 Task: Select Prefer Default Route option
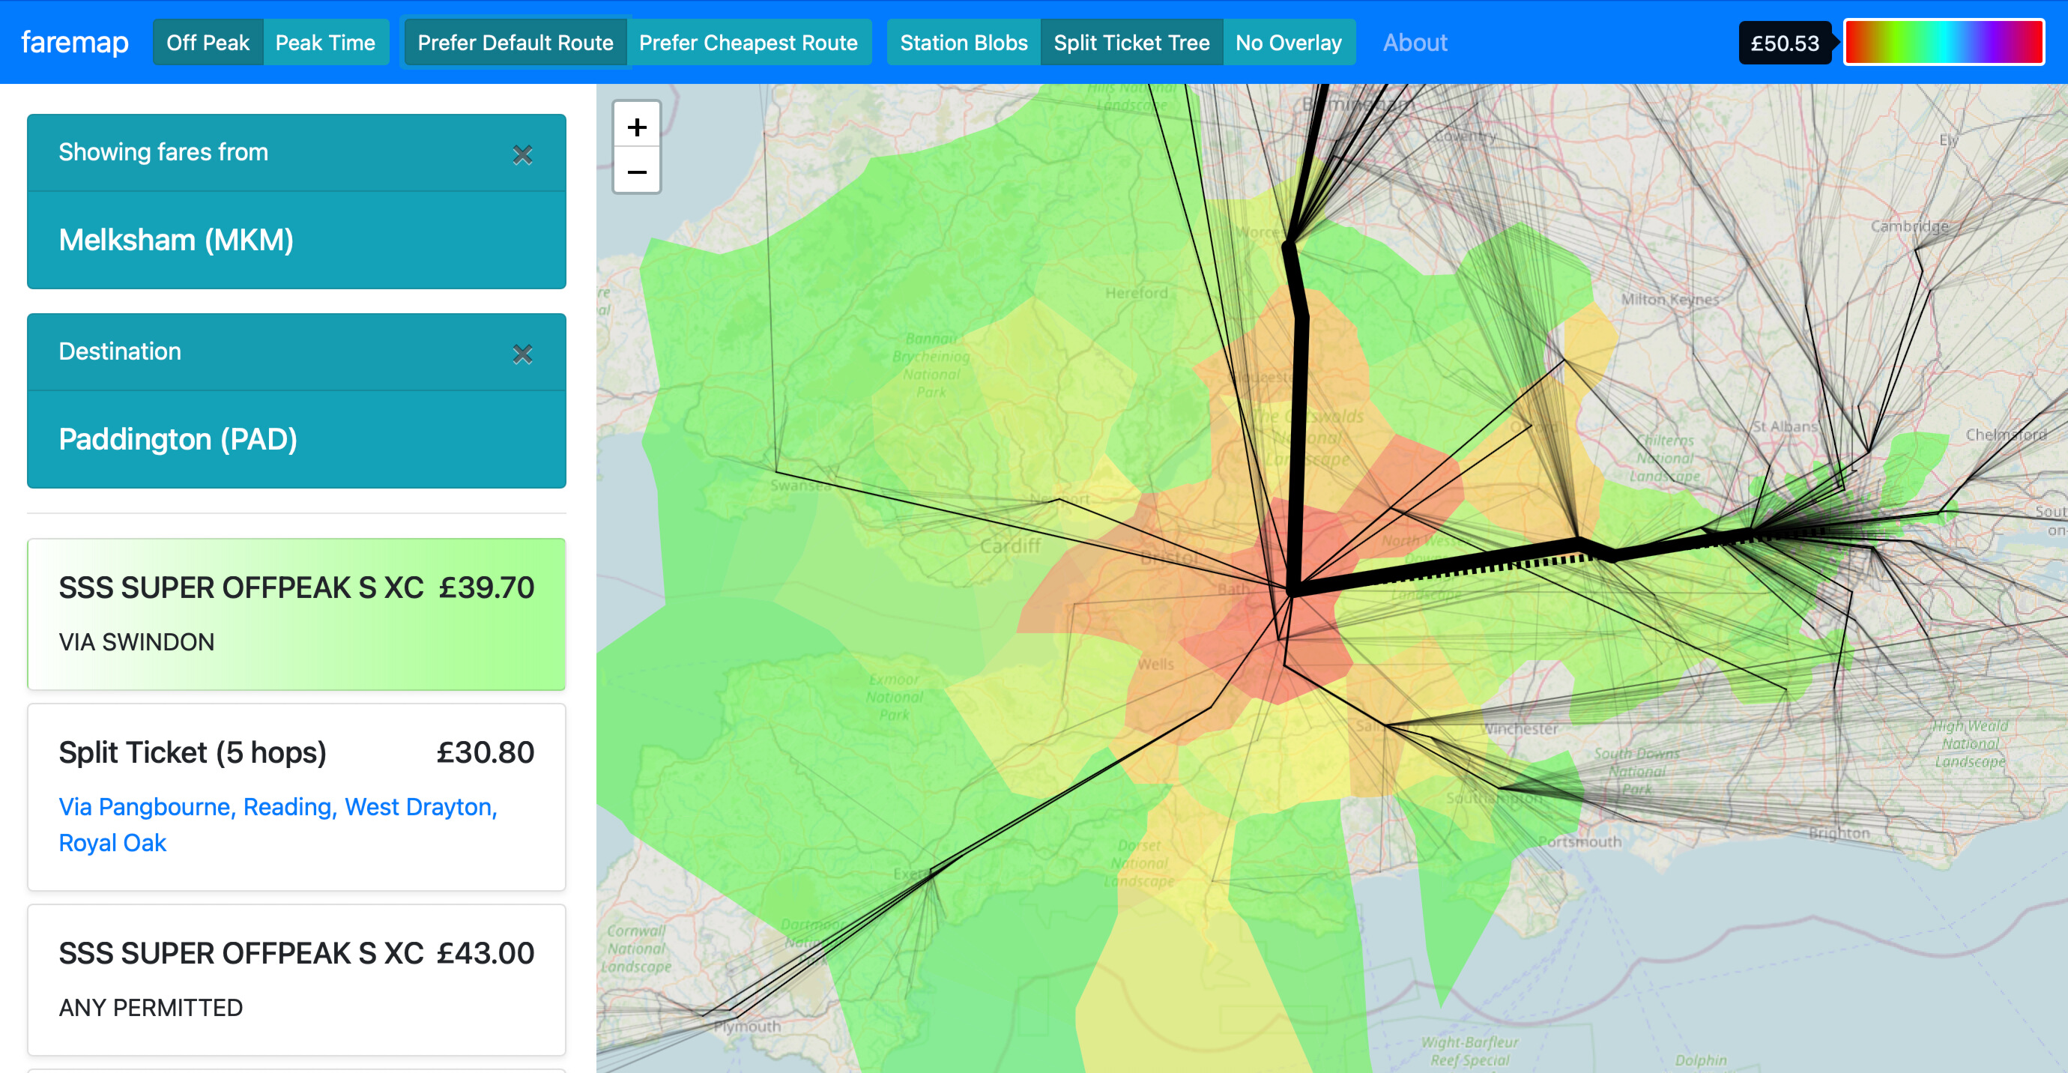pos(515,43)
